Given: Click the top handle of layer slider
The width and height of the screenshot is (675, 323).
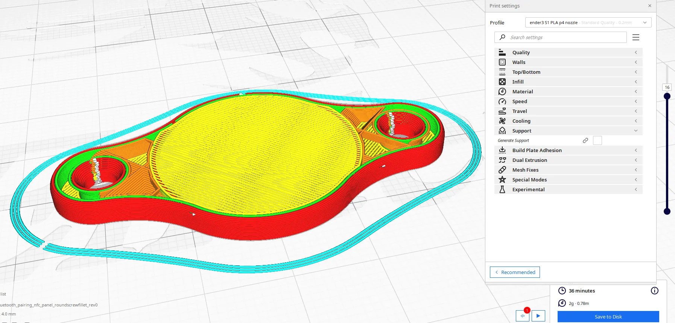Looking at the screenshot, I should pos(667,96).
